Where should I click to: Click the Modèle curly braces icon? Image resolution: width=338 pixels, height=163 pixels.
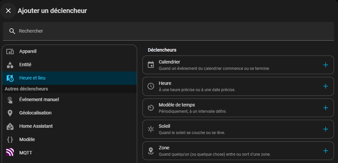point(10,140)
